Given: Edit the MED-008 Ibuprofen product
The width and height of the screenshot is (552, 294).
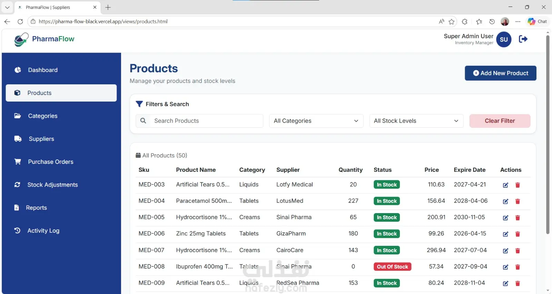Looking at the screenshot, I should (x=505, y=267).
